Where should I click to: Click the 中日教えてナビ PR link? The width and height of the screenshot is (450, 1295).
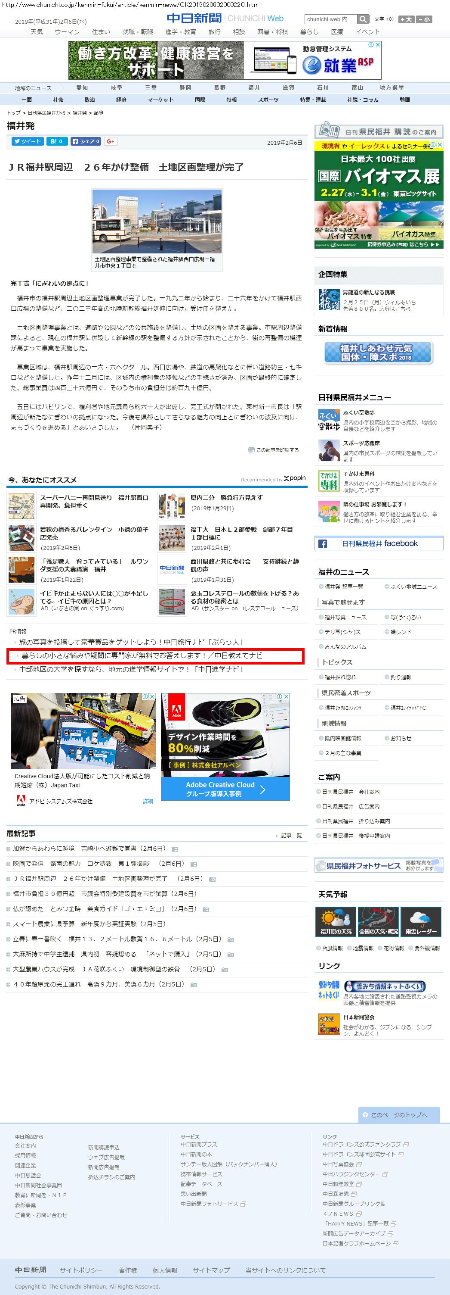142,655
